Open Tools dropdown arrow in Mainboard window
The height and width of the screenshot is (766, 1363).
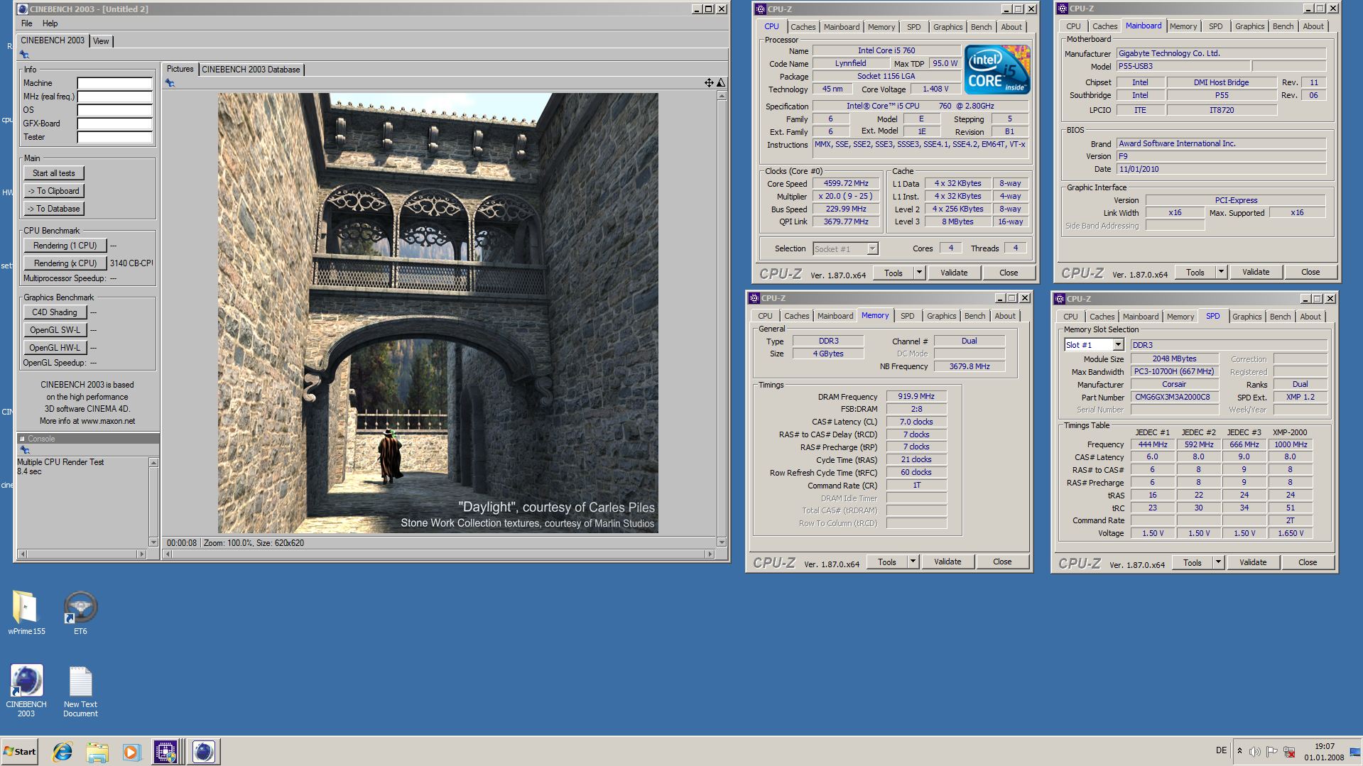tap(1221, 272)
